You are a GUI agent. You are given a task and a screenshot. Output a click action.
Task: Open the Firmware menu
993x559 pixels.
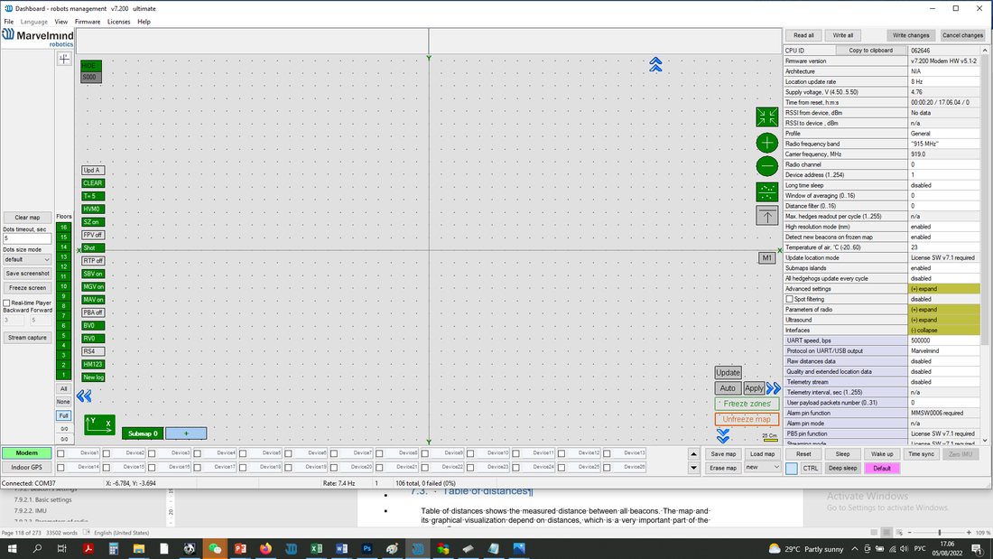click(x=88, y=22)
